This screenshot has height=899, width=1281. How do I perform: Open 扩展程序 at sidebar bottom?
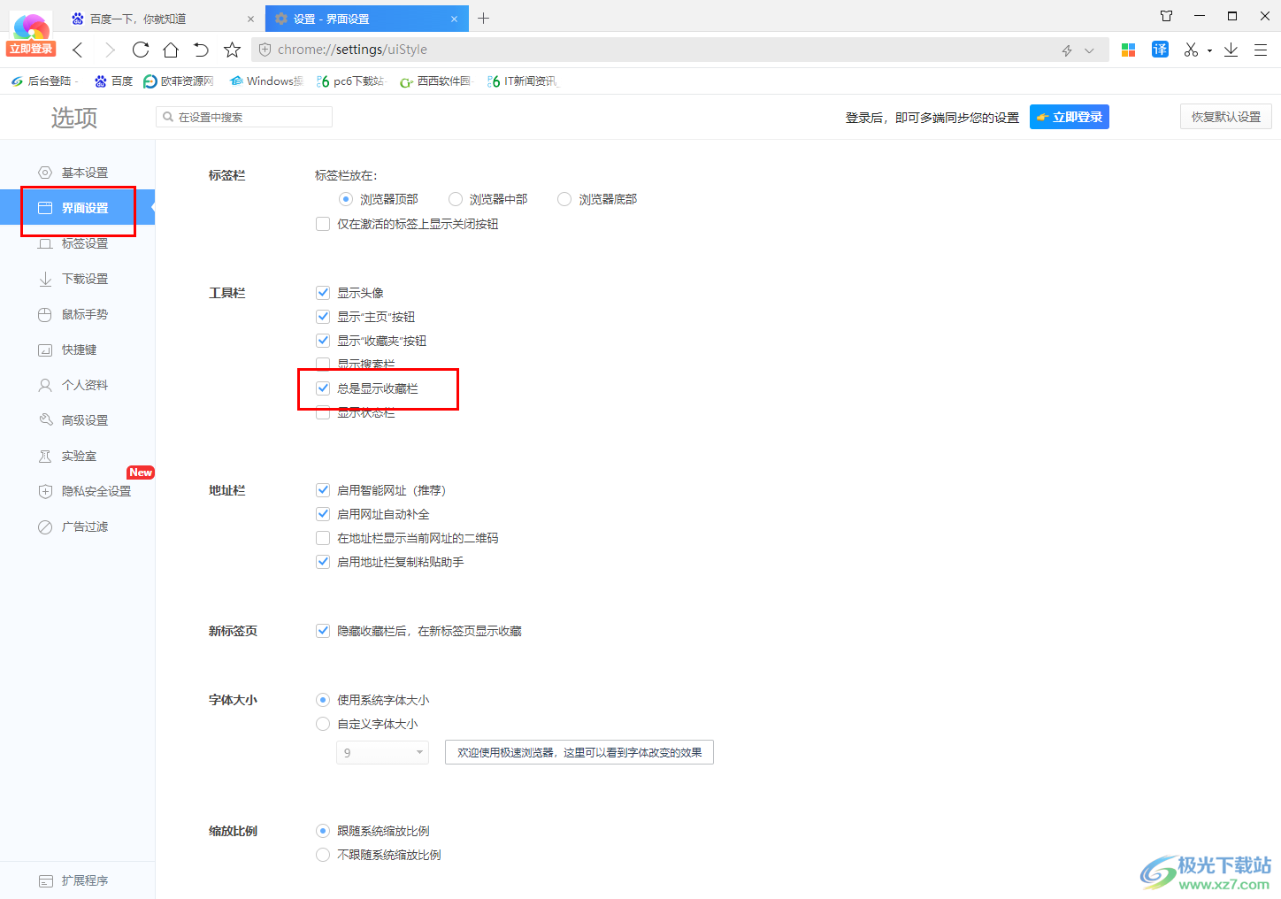77,880
